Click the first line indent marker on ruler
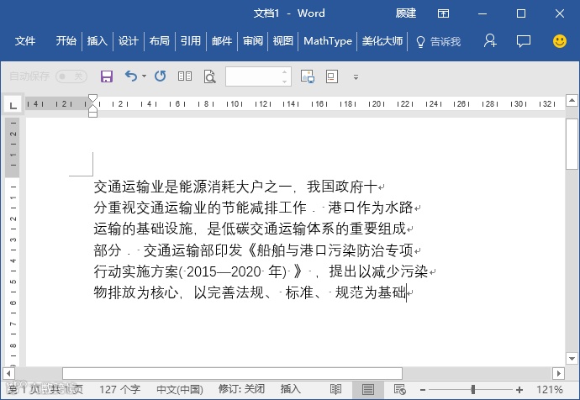Image resolution: width=580 pixels, height=400 pixels. 92,98
